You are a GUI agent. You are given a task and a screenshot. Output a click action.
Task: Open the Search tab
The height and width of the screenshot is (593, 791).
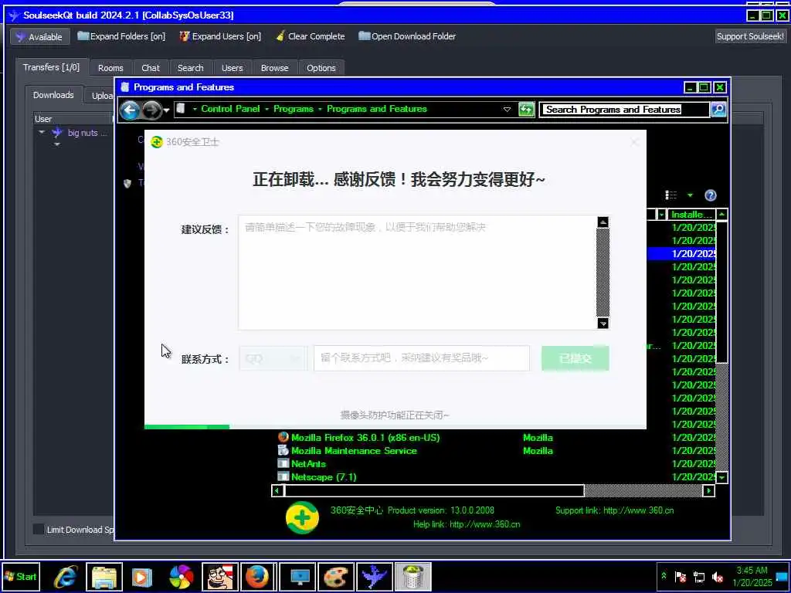tap(190, 68)
